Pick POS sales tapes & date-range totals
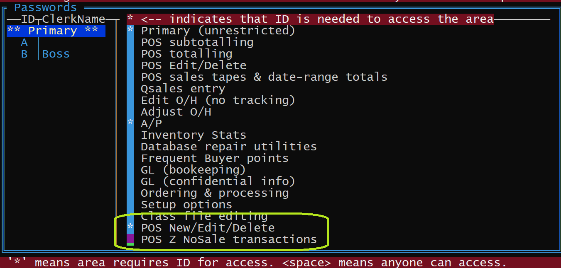Screen dimensions: 561x268 [264, 77]
